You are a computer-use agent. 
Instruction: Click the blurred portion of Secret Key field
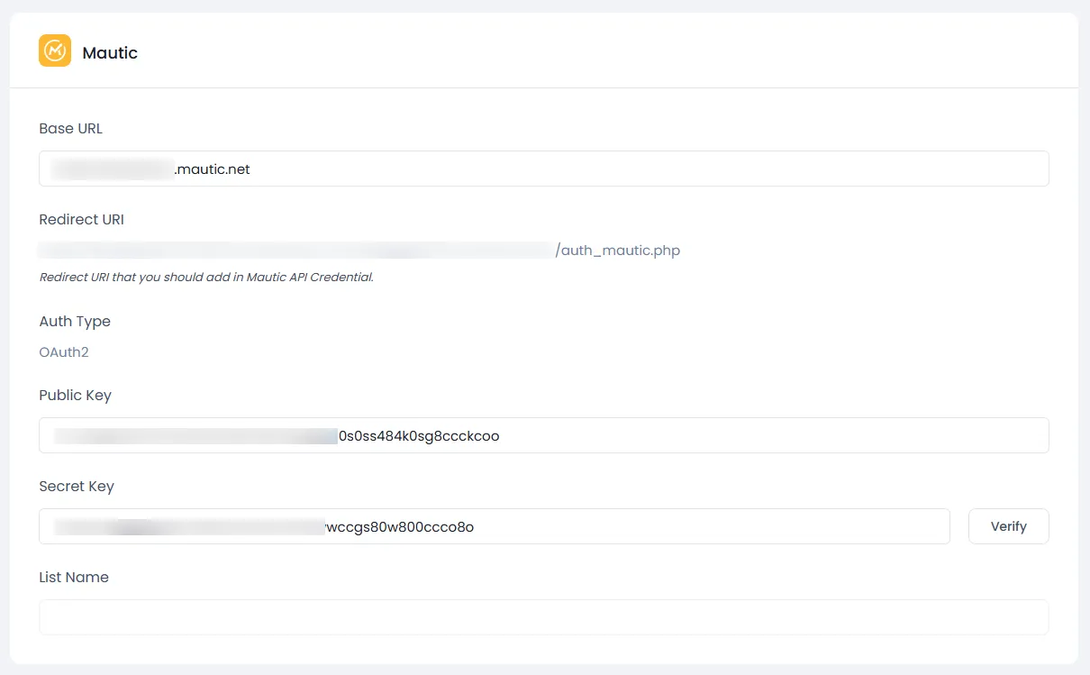(x=189, y=527)
